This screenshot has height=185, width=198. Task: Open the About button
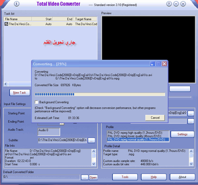tap(182, 177)
